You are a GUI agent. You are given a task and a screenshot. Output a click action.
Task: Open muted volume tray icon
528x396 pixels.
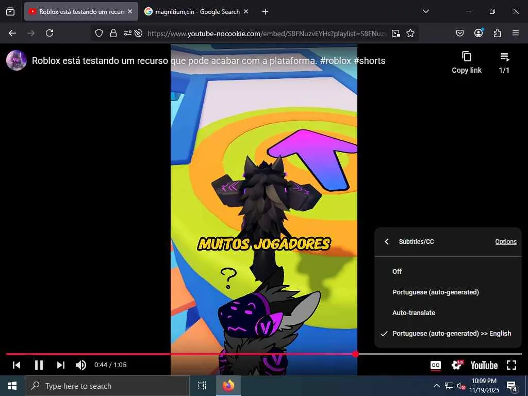(x=461, y=386)
